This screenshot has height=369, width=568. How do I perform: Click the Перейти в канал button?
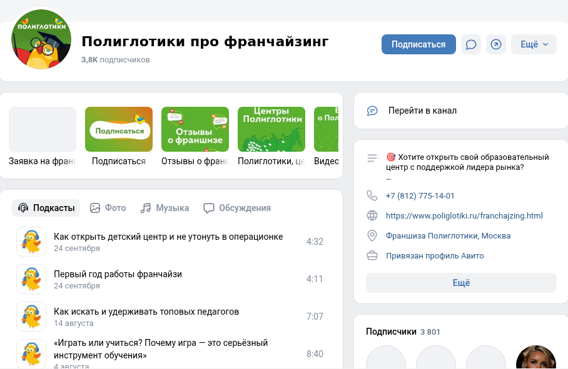pos(461,111)
